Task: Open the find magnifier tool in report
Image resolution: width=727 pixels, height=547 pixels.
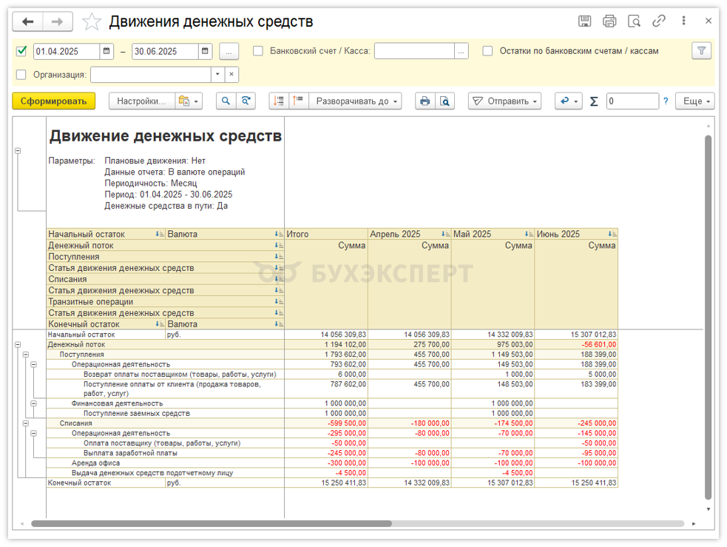Action: tap(226, 101)
